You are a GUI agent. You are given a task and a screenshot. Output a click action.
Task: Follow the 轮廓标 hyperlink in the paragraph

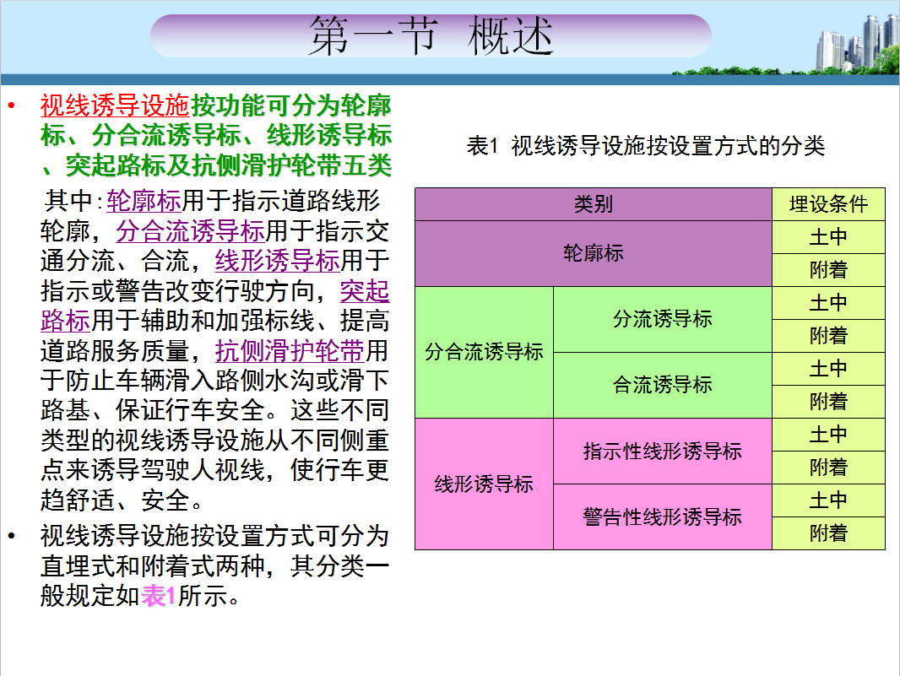tap(144, 201)
